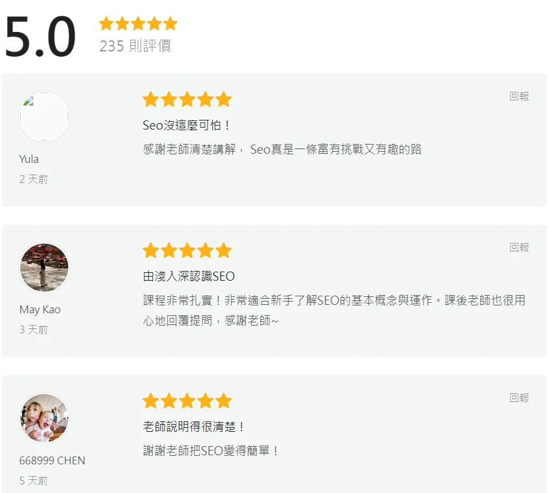Report Yula's review with 回報
The width and height of the screenshot is (548, 493).
(519, 96)
